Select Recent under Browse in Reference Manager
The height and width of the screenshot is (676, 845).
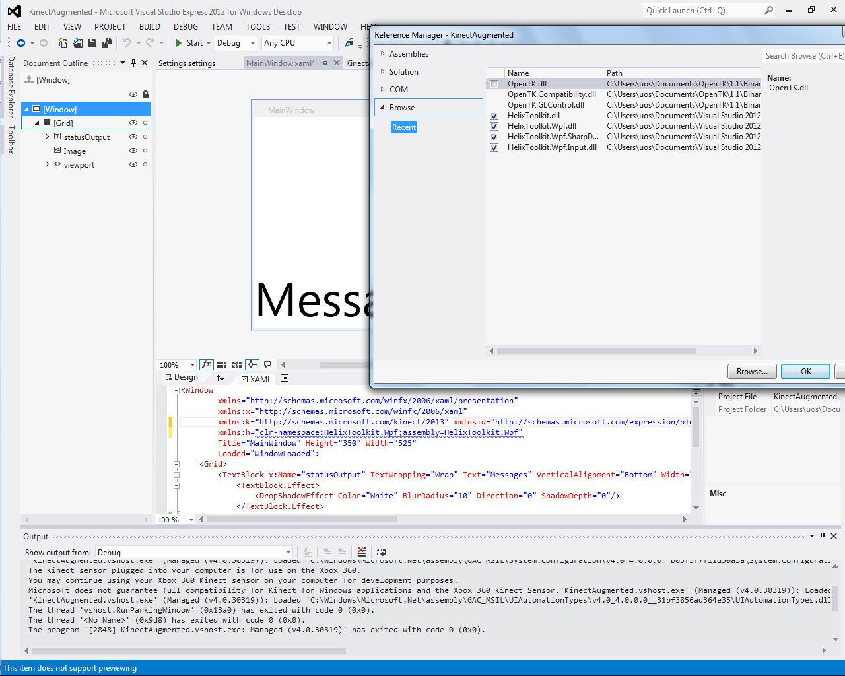(x=404, y=127)
